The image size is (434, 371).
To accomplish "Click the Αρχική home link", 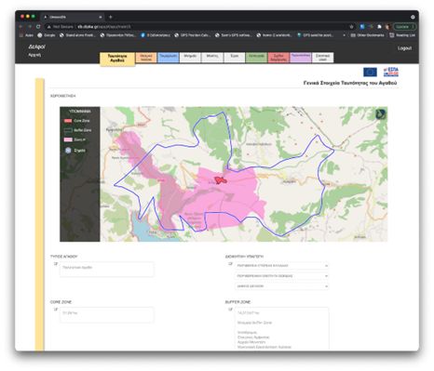I will 34,55.
